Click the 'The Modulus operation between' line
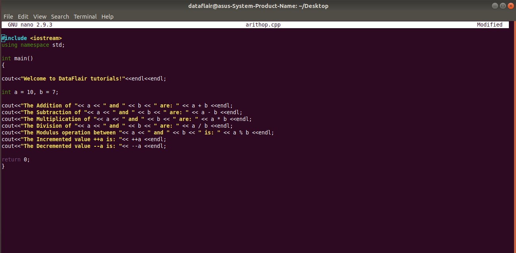The width and height of the screenshot is (516, 253). point(138,132)
